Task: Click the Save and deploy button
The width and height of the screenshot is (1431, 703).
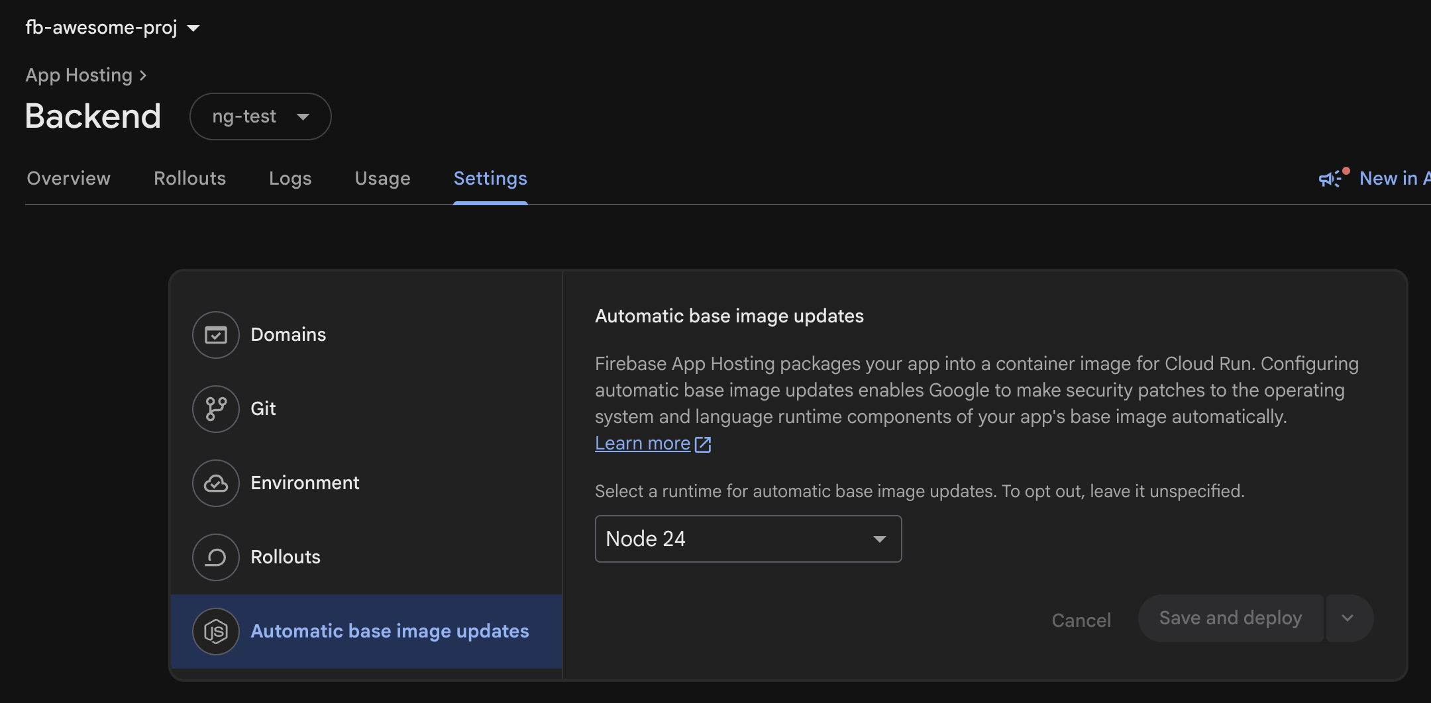Action: (1231, 618)
